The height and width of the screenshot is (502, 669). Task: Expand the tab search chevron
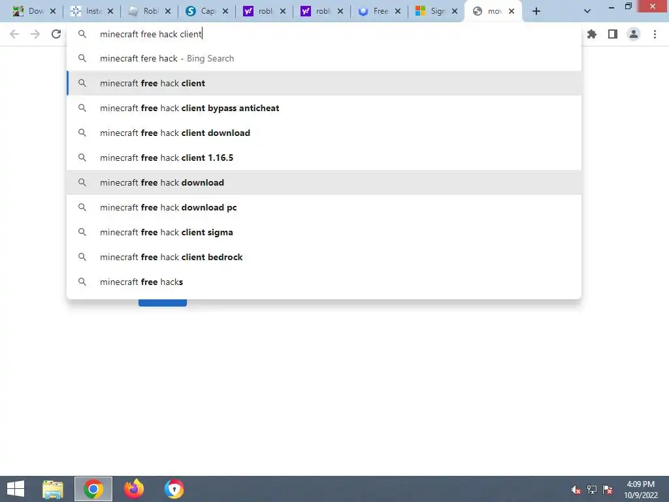pos(587,12)
